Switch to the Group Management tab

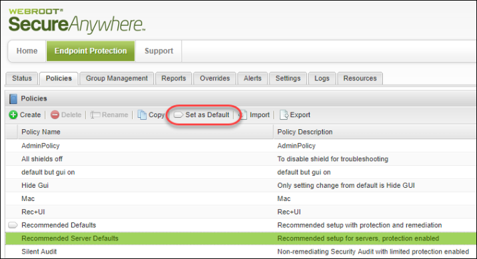pyautogui.click(x=117, y=79)
